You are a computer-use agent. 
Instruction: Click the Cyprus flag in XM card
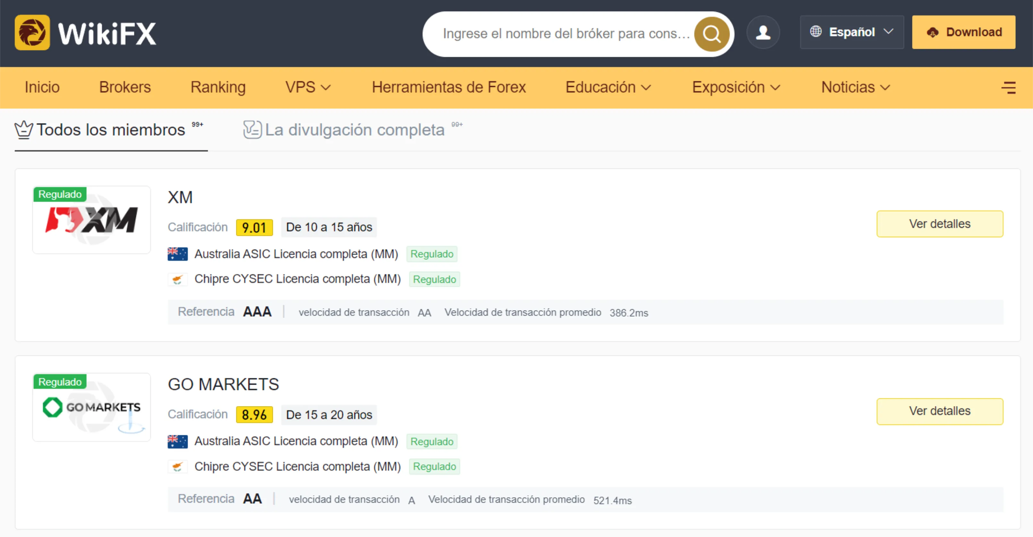point(177,279)
